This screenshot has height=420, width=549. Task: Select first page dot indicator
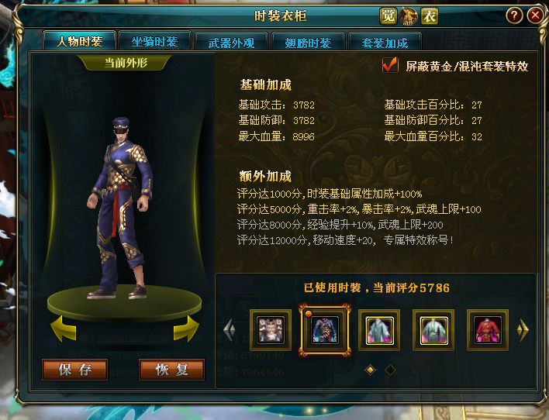371,370
